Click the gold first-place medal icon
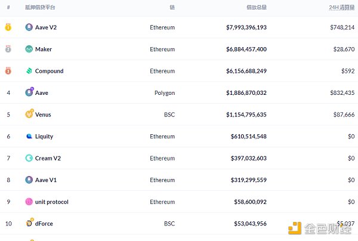This screenshot has width=358, height=241. click(8, 27)
